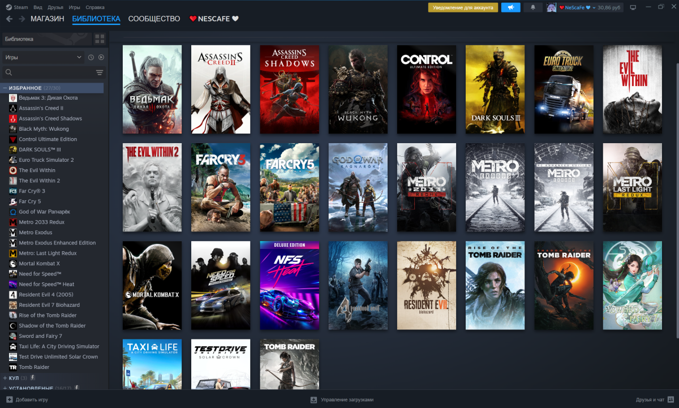Open Управление загрузками
679x408 pixels.
[x=347, y=400]
